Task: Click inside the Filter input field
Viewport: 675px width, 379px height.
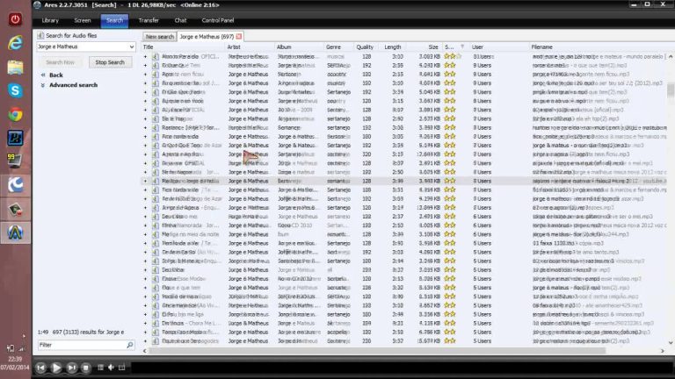Action: (81, 346)
